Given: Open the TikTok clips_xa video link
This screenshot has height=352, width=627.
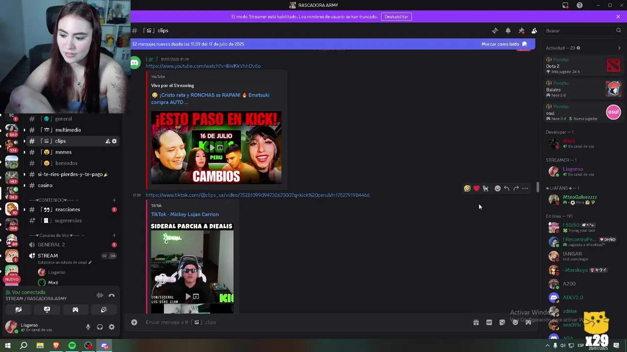Looking at the screenshot, I should coord(258,195).
